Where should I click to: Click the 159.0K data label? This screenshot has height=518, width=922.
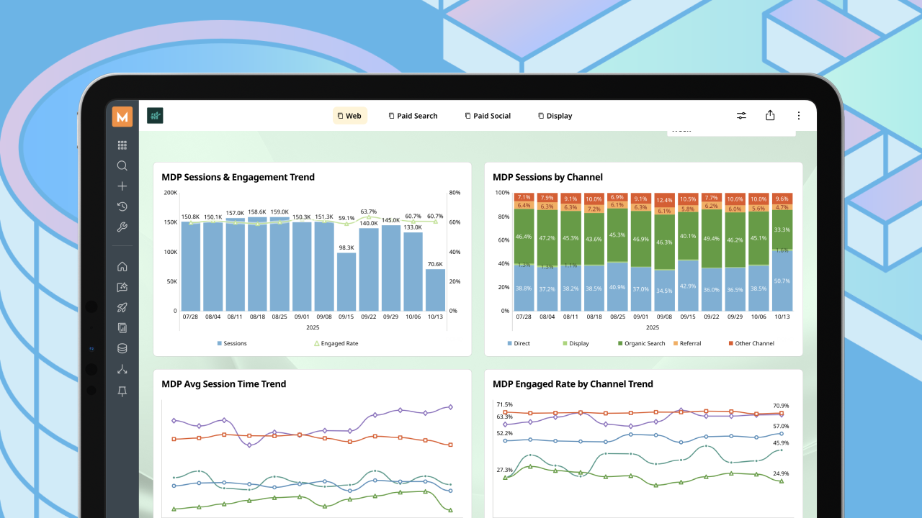(x=279, y=212)
